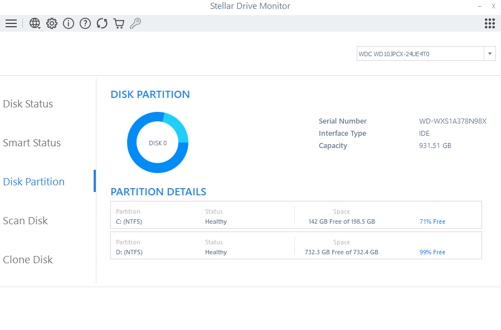
Task: Click the capacity value 931.51 GB
Action: pyautogui.click(x=435, y=146)
